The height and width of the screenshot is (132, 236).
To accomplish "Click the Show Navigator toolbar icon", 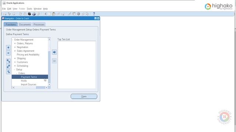I will [14, 14].
